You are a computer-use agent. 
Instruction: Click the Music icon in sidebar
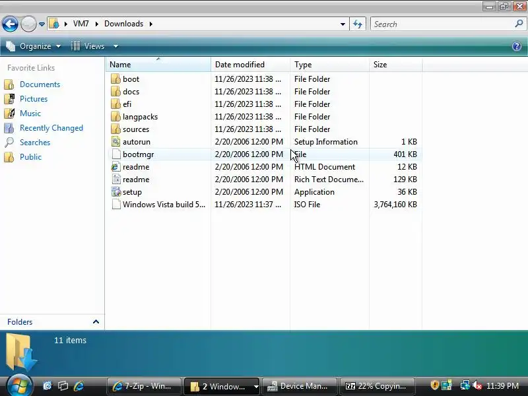9,113
